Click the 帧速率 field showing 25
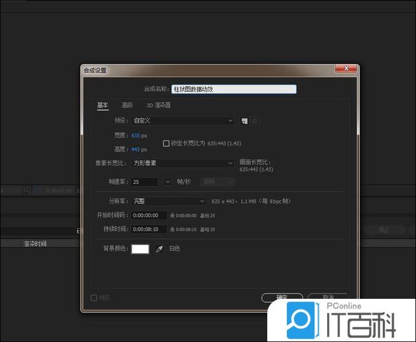Image resolution: width=416 pixels, height=342 pixels. 144,182
